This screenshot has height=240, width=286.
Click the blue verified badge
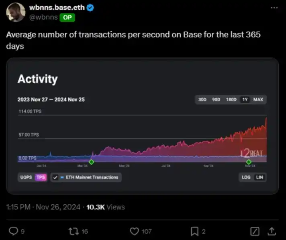91,8
